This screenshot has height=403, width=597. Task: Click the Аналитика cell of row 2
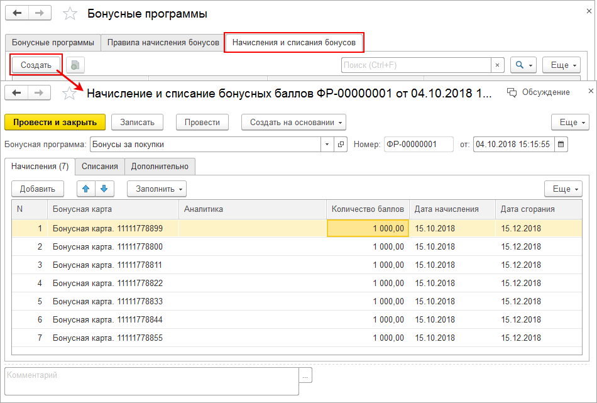(253, 247)
